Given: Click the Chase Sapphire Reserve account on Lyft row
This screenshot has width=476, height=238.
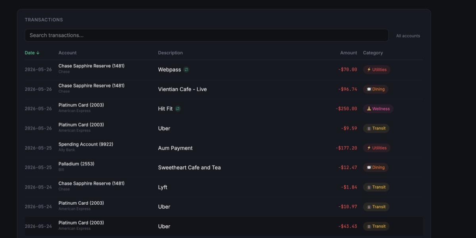Looking at the screenshot, I should pyautogui.click(x=91, y=184).
